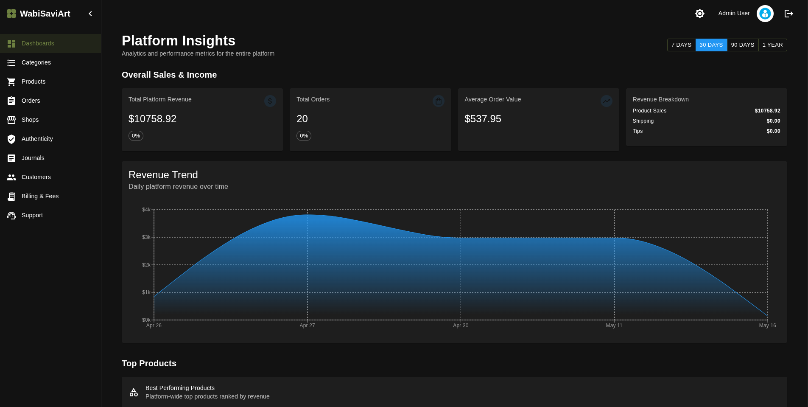Click the Shipping breakdown row label

(643, 121)
